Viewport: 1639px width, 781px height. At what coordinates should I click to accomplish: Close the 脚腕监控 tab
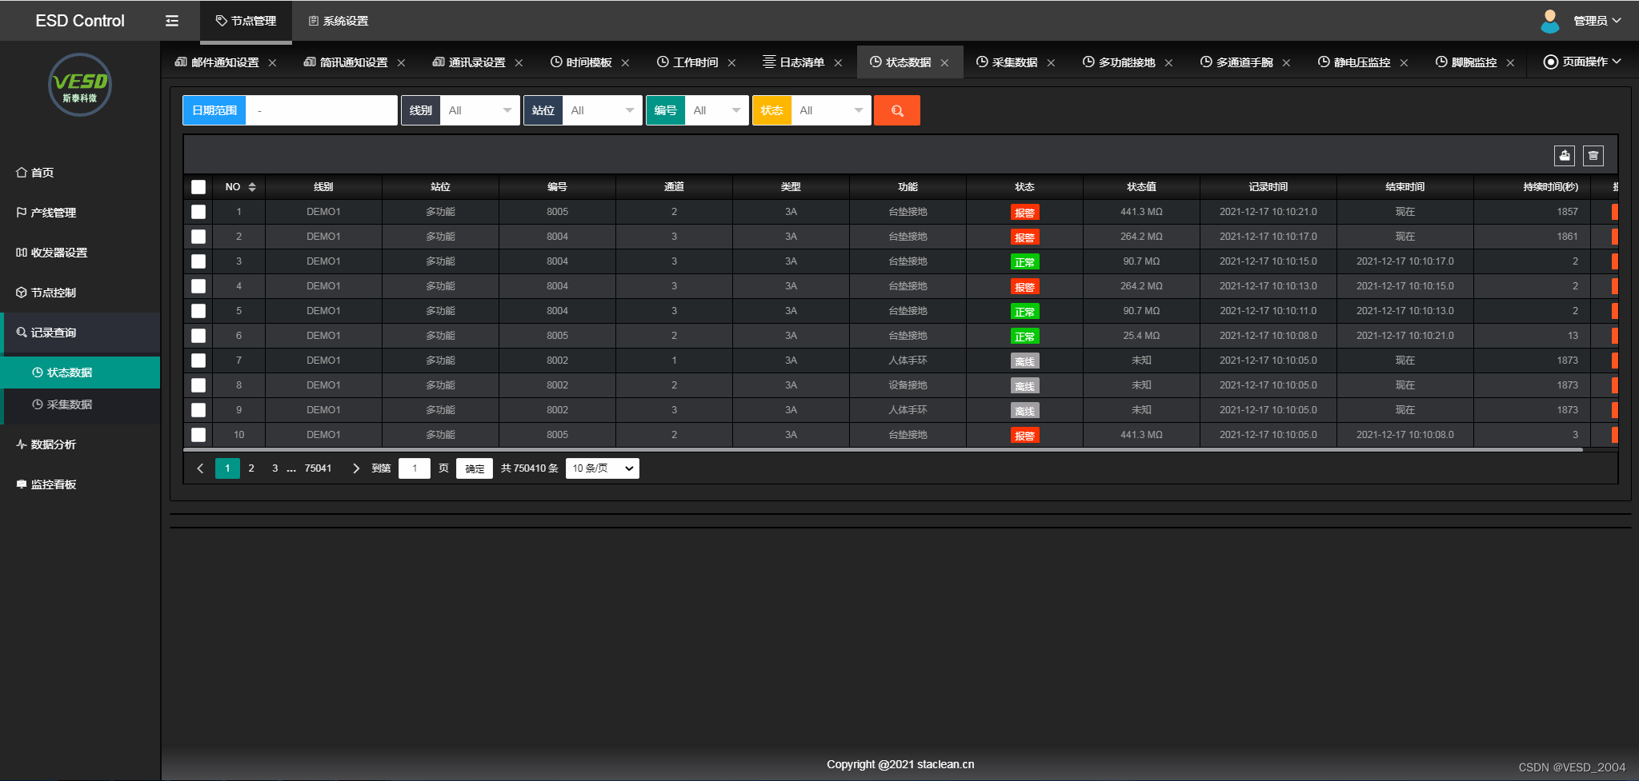coord(1510,63)
